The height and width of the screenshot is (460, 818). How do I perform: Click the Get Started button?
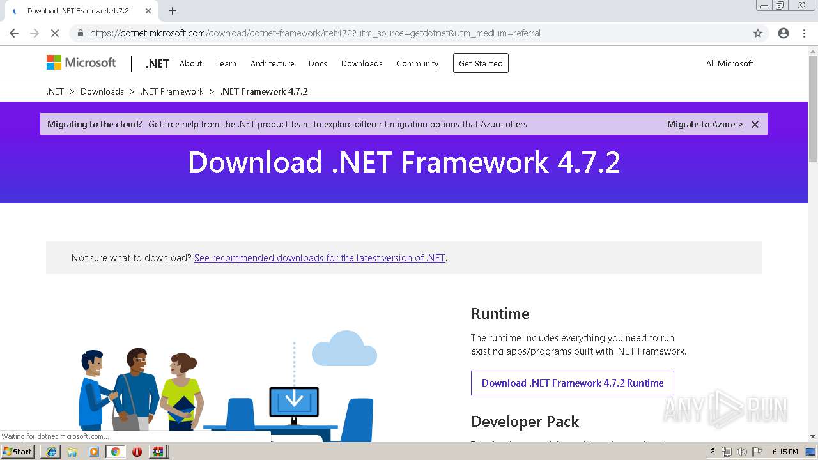[481, 63]
